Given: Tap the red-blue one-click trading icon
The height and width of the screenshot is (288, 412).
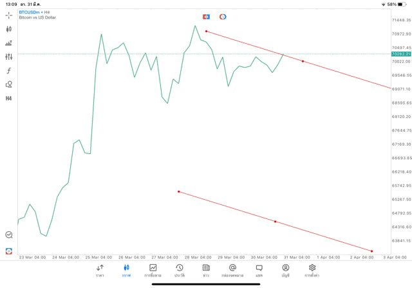Looking at the screenshot, I should coord(206,17).
